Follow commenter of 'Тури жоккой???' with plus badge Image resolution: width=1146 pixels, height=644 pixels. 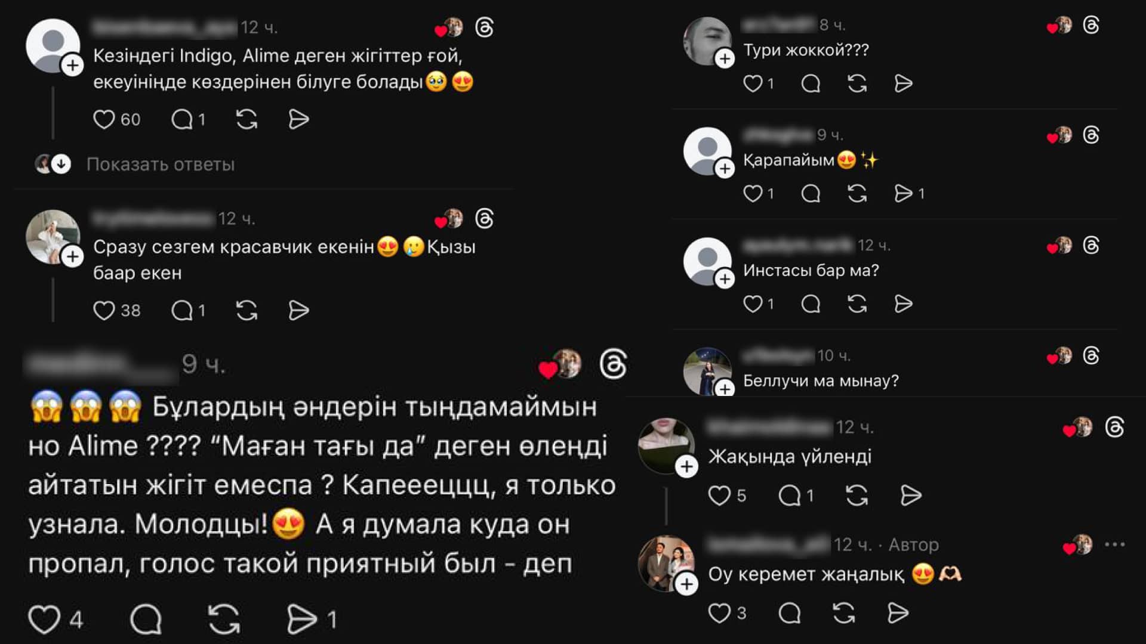click(725, 58)
